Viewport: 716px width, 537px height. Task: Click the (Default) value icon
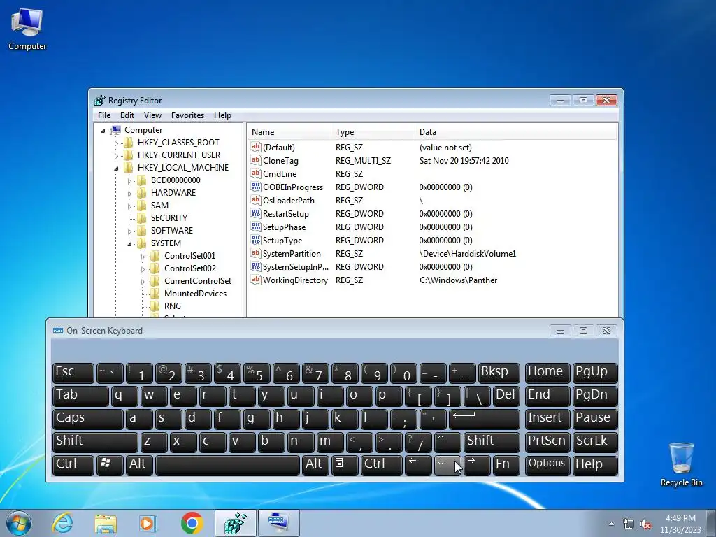click(255, 147)
